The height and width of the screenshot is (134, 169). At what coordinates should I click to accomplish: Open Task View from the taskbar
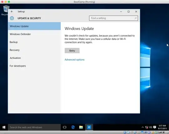(x=64, y=127)
